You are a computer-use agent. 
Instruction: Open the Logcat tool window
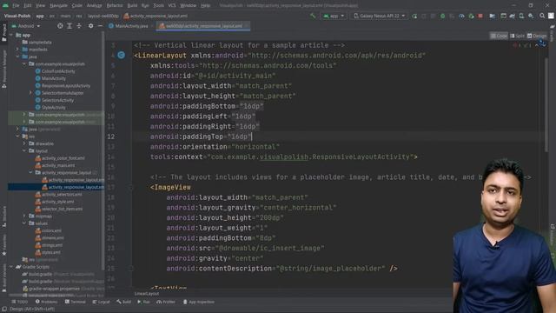pyautogui.click(x=101, y=302)
